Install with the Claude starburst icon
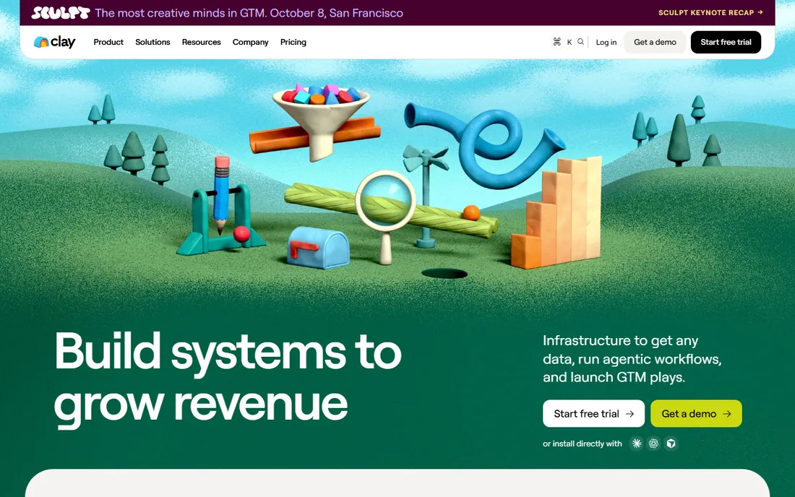Viewport: 795px width, 497px height. [x=636, y=444]
